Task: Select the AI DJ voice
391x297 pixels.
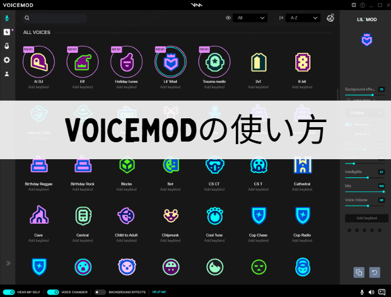Action: tap(38, 62)
